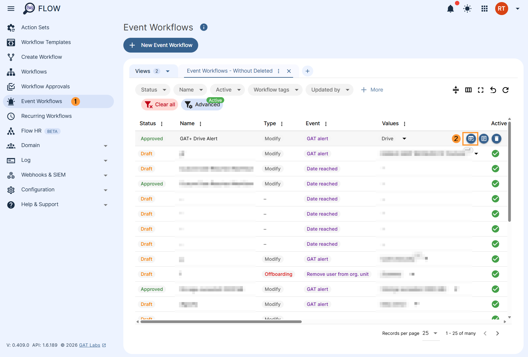Toggle fullscreen table view
This screenshot has width=528, height=357.
point(480,90)
